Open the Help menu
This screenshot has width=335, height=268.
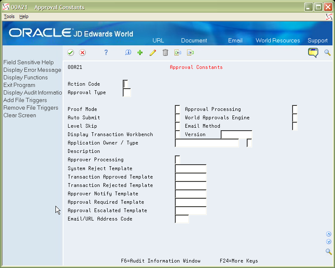[24, 16]
